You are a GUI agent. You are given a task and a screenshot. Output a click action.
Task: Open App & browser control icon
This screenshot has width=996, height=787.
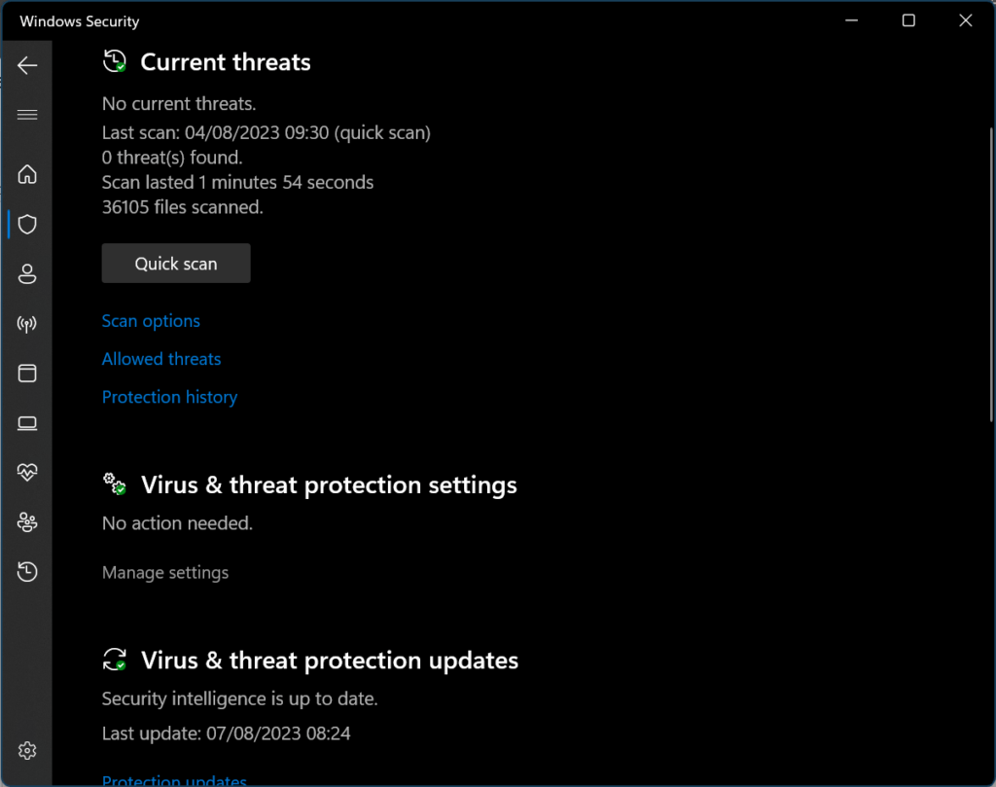26,373
